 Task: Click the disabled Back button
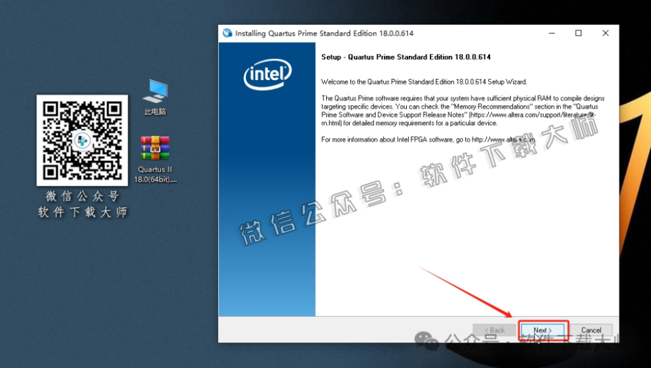coord(495,330)
